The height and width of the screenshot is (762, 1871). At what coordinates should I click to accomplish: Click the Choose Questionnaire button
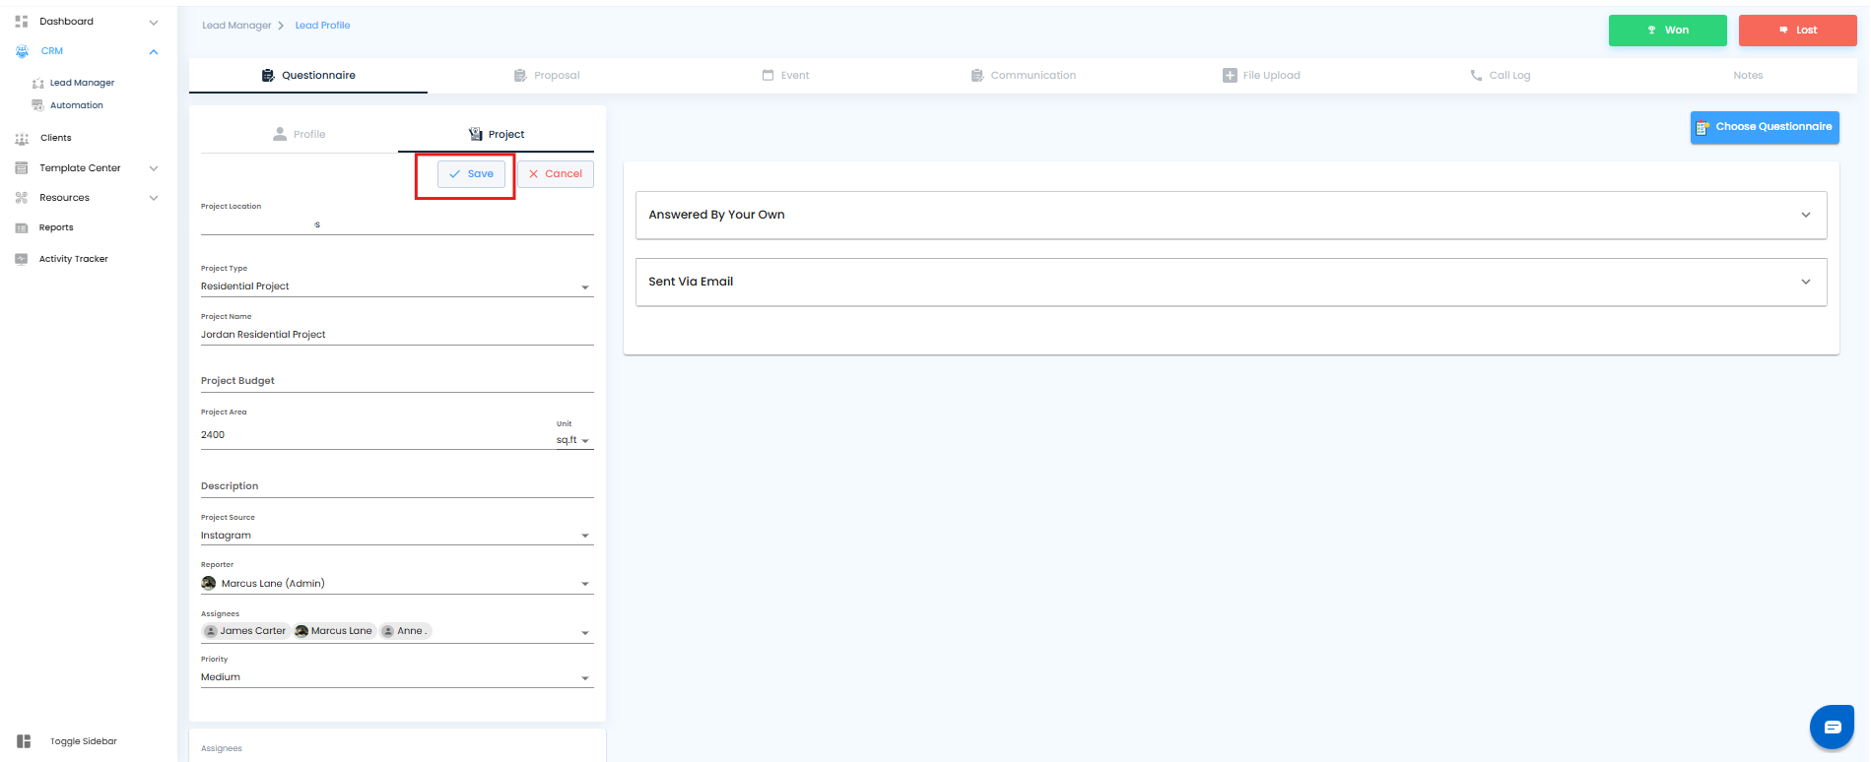tap(1765, 127)
